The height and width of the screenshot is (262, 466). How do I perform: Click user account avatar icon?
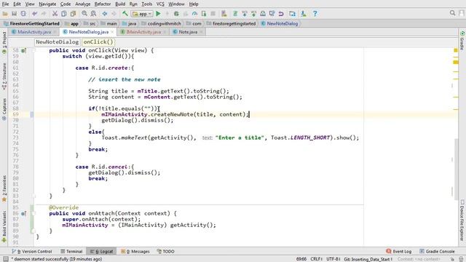[462, 13]
